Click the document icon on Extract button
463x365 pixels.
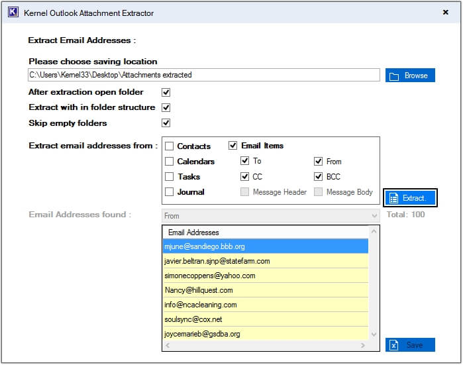[393, 198]
